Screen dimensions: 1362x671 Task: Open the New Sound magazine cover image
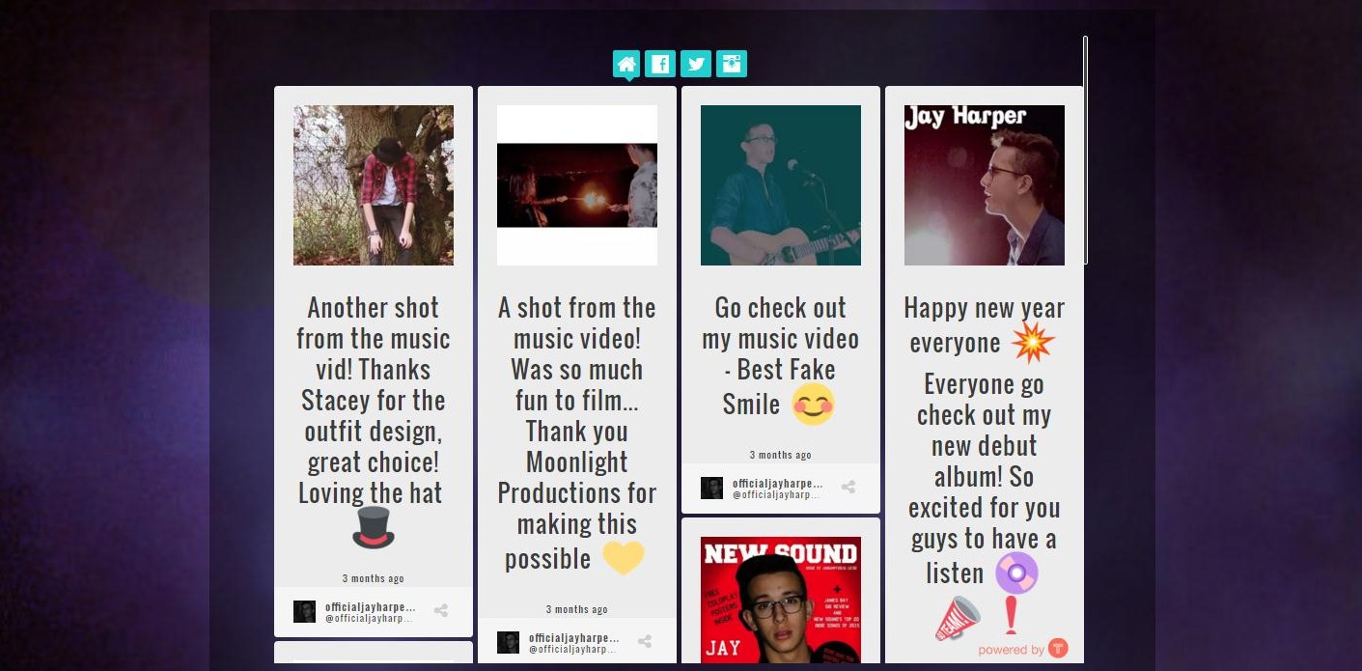pos(781,600)
